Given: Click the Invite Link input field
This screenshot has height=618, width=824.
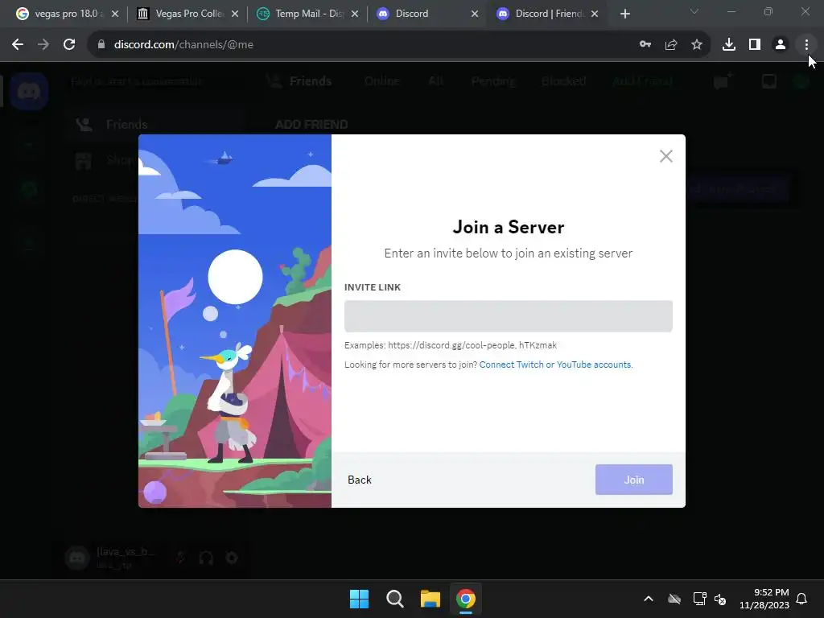Looking at the screenshot, I should pyautogui.click(x=509, y=316).
